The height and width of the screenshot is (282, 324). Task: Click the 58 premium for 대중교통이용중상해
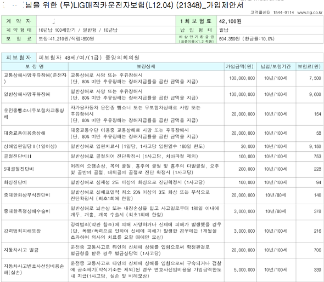[319, 133]
